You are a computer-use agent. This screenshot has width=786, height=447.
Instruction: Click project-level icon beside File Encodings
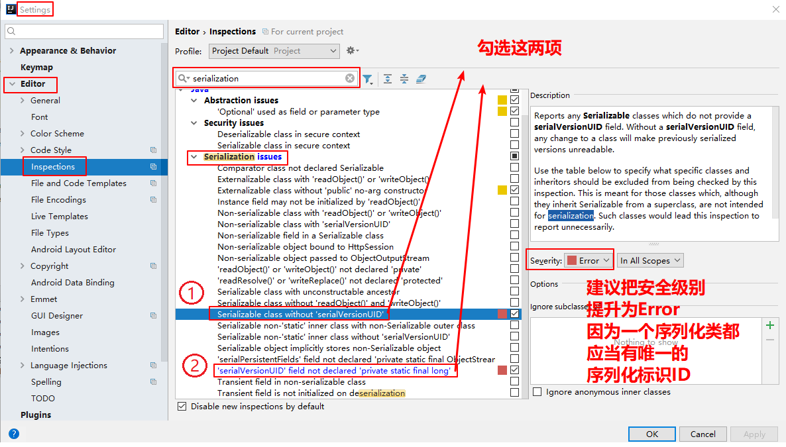click(153, 199)
